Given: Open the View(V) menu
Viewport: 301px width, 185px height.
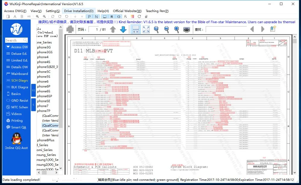Looking at the screenshot, I should tap(36, 11).
